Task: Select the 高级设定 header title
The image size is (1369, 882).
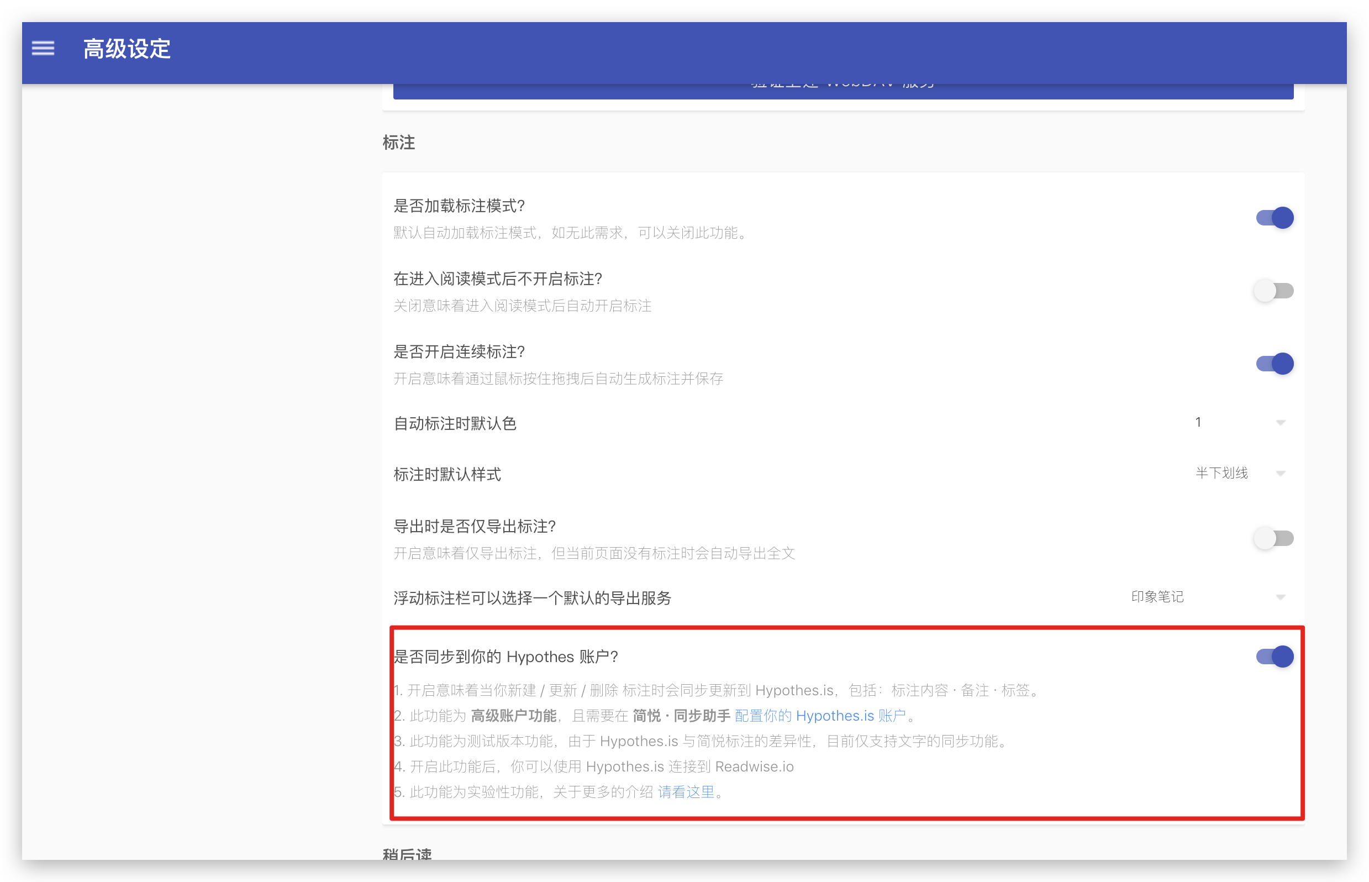Action: (x=127, y=49)
